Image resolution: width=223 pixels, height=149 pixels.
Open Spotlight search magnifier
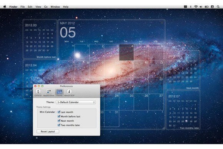click(x=218, y=7)
